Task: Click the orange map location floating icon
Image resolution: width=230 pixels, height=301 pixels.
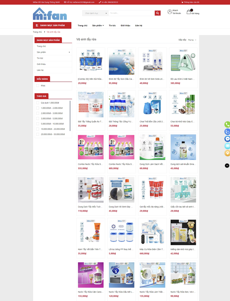Action: [x=227, y=153]
